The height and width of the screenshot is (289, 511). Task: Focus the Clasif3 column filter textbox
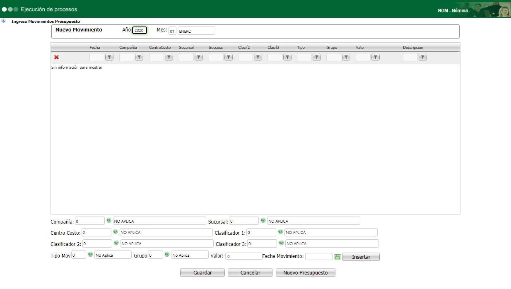[275, 57]
